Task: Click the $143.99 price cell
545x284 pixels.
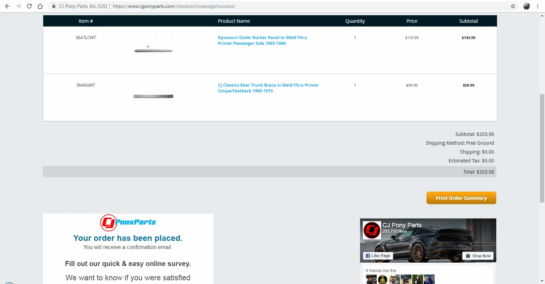Action: pyautogui.click(x=412, y=38)
